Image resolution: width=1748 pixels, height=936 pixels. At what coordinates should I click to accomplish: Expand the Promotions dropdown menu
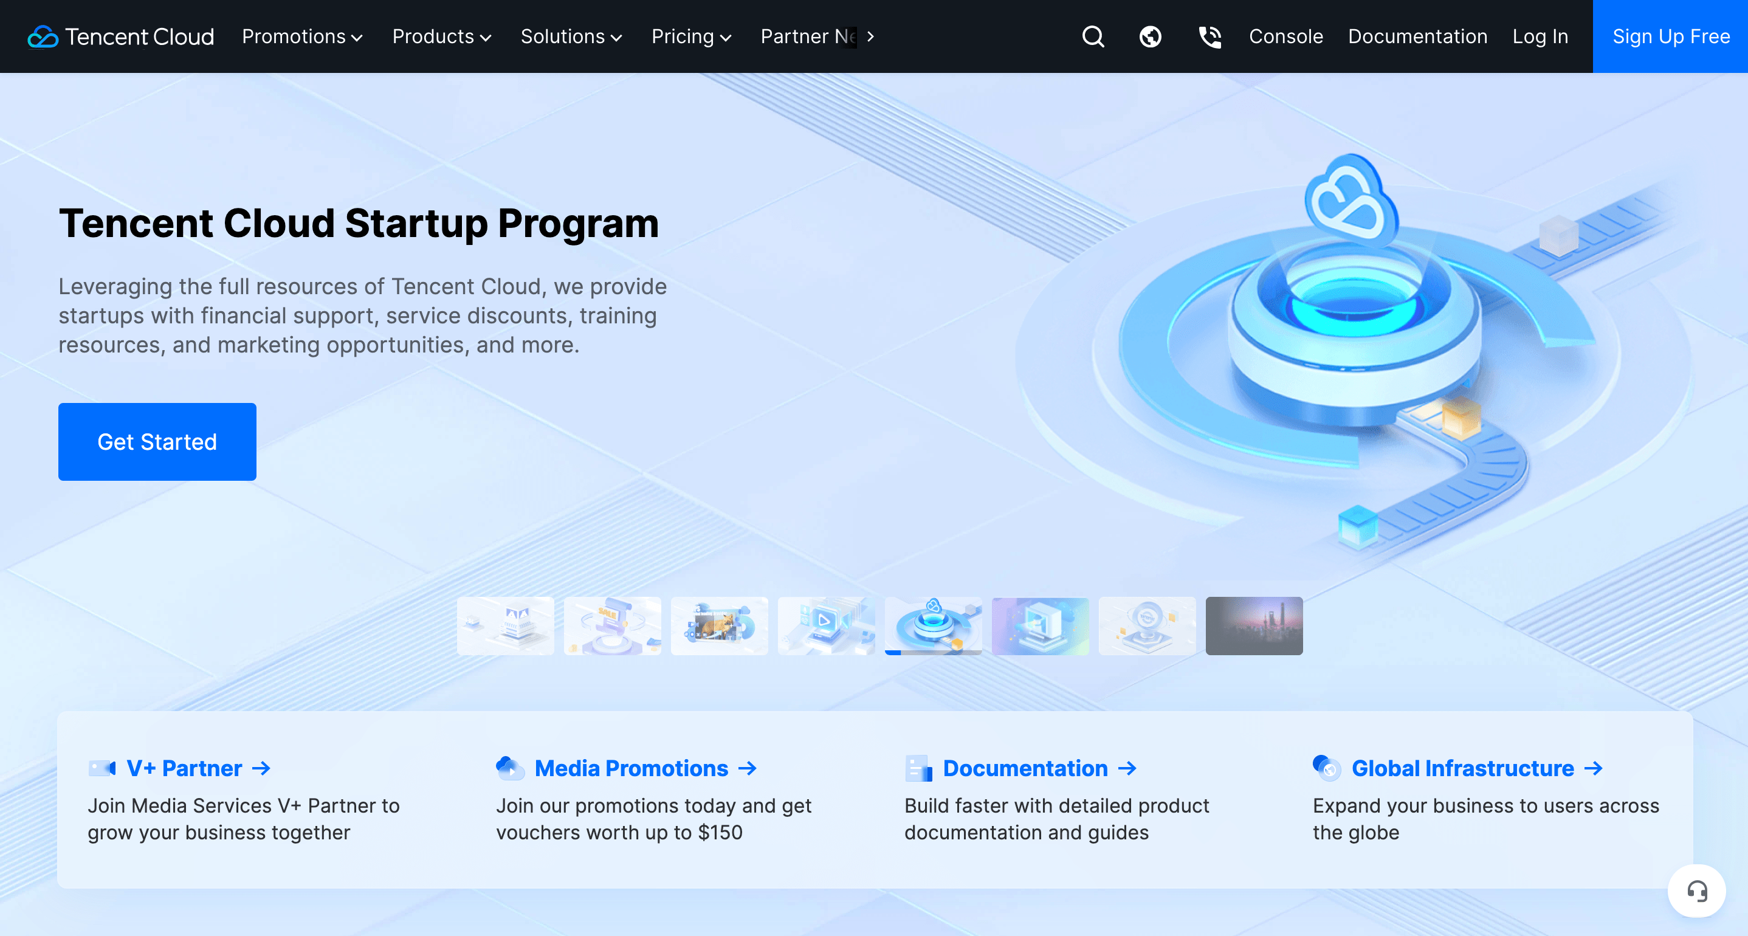(x=303, y=36)
